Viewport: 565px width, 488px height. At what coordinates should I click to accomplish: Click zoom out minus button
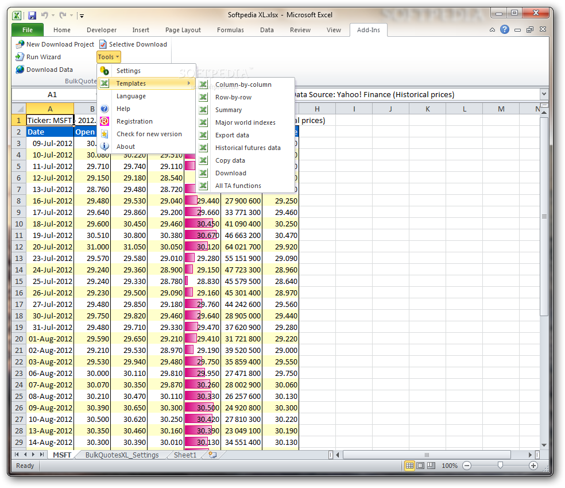coord(467,466)
